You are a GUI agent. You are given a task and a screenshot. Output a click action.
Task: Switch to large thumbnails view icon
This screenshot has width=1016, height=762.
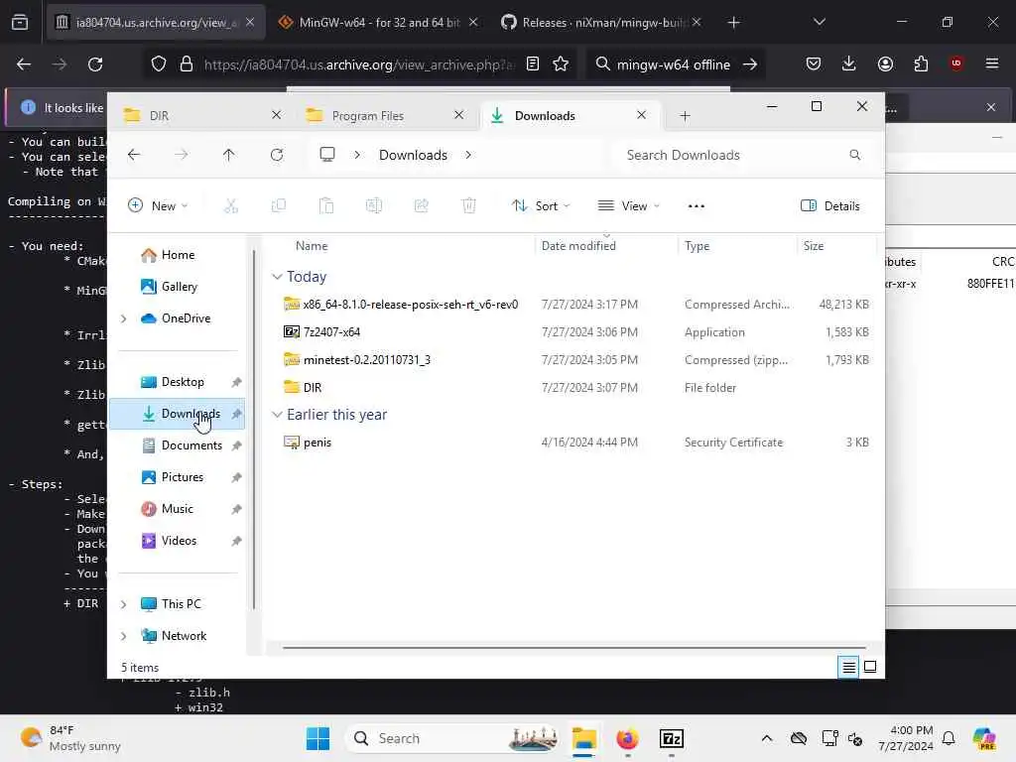(870, 667)
